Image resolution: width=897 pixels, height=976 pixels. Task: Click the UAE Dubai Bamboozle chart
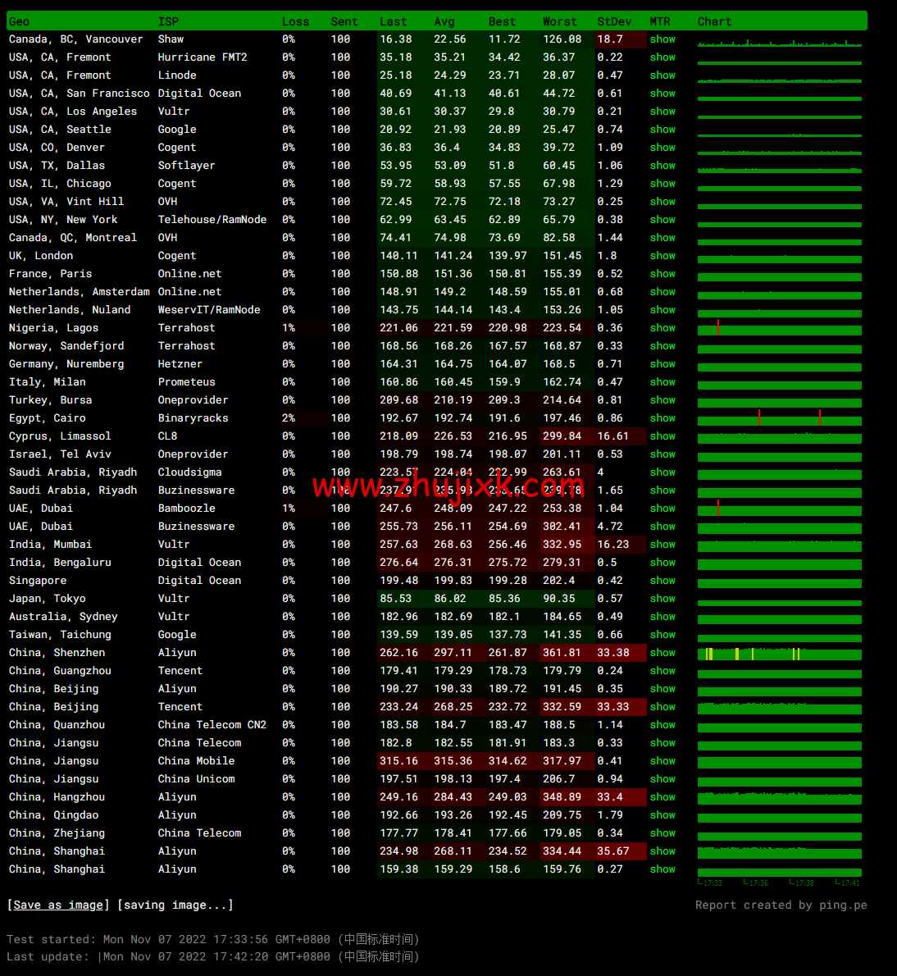pyautogui.click(x=779, y=509)
